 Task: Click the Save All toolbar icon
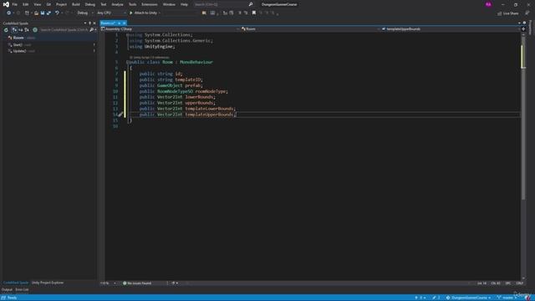48,13
